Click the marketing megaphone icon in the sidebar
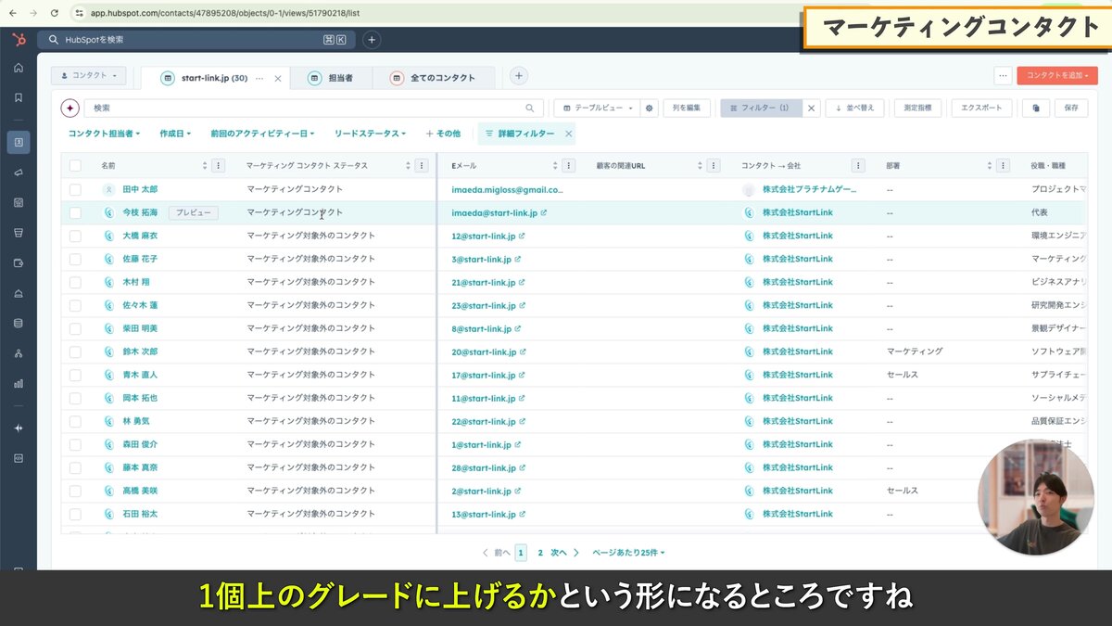Screen dimensions: 1112x626 [x=18, y=172]
